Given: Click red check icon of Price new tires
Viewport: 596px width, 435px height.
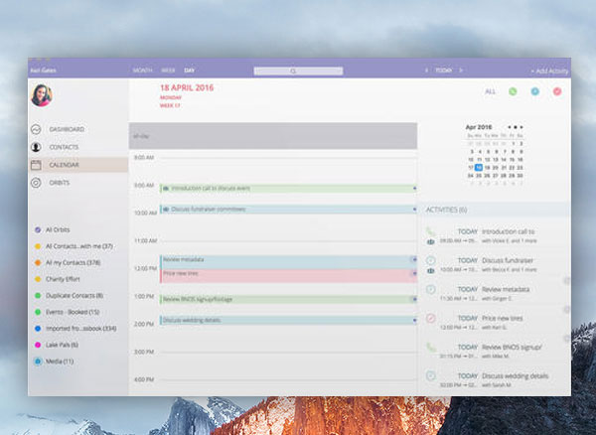Looking at the screenshot, I should pos(431,319).
